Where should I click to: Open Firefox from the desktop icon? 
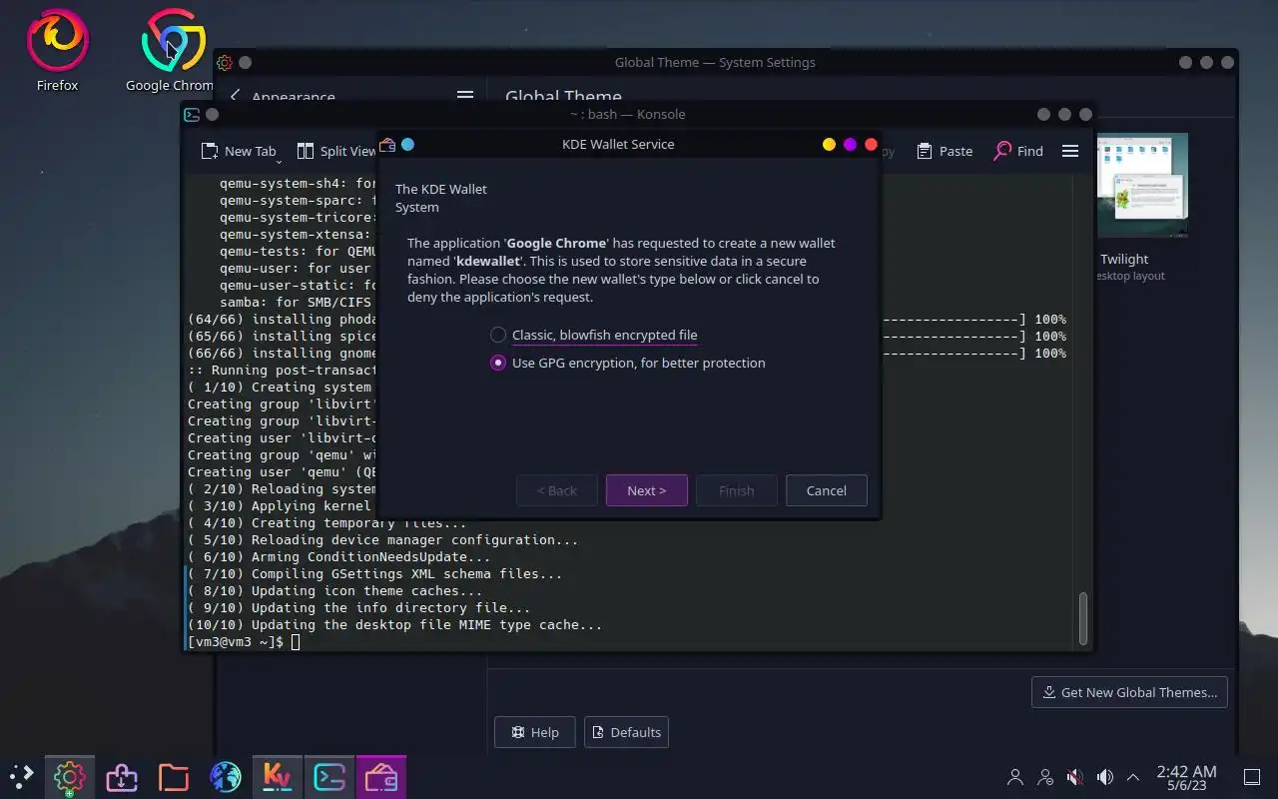pos(57,50)
